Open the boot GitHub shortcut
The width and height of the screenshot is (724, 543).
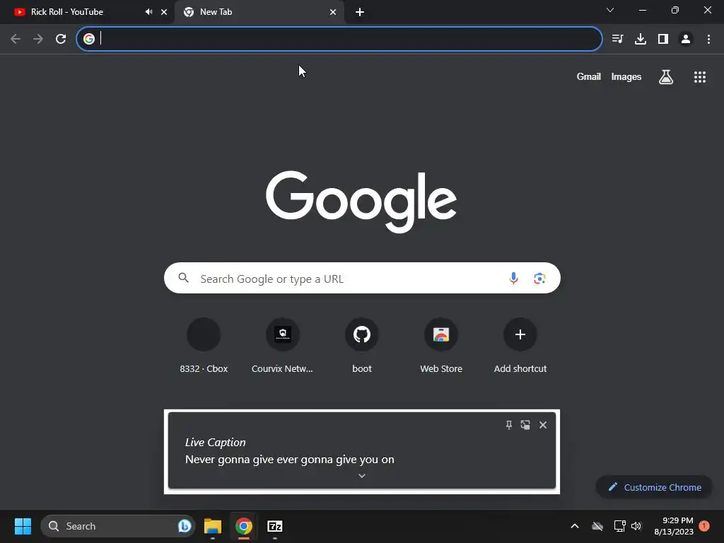point(362,345)
